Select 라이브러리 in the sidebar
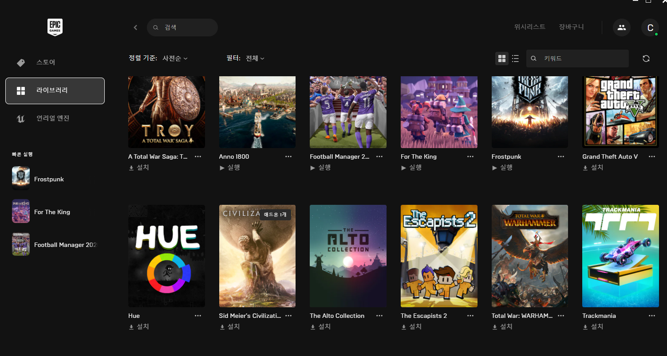Screen dimensions: 667x356 click(x=55, y=91)
